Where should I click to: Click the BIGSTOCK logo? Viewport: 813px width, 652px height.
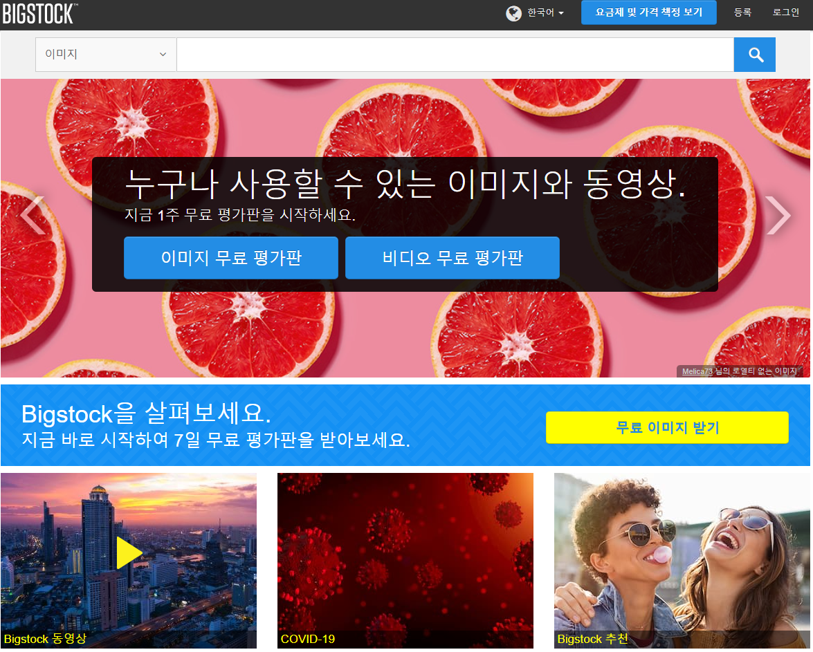40,13
